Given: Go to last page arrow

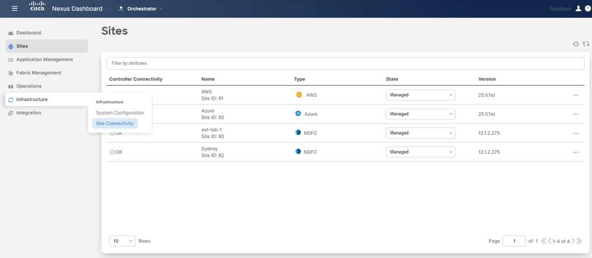Looking at the screenshot, I should click(x=579, y=241).
